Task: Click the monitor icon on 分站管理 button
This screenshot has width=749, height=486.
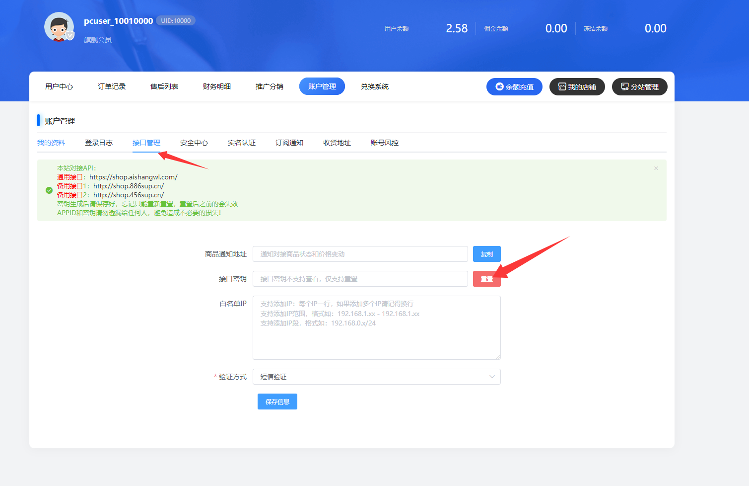Action: coord(624,86)
